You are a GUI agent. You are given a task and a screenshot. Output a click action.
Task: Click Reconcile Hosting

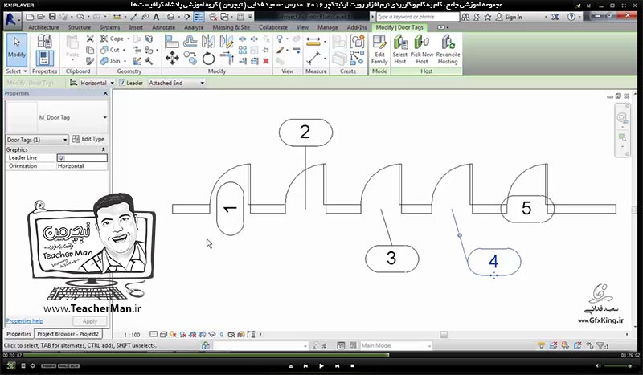click(x=448, y=50)
